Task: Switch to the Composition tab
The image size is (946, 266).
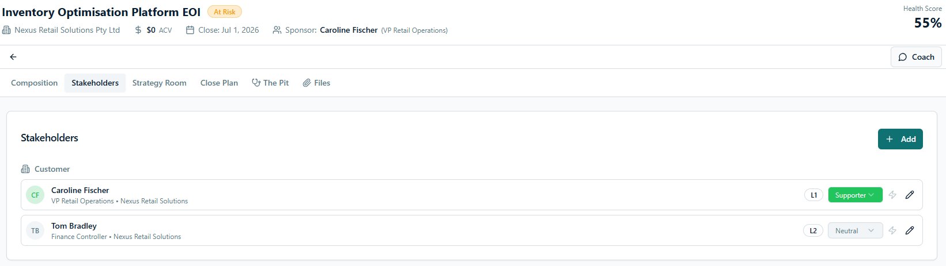Action: click(x=34, y=83)
